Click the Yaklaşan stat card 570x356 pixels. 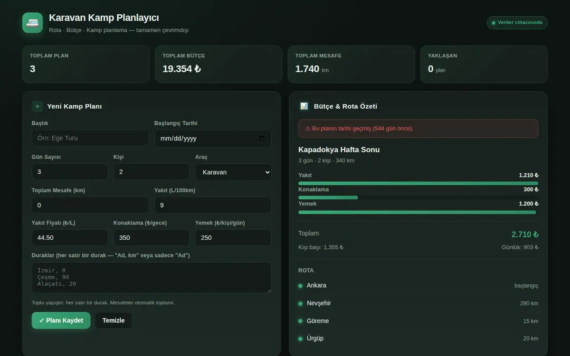484,64
